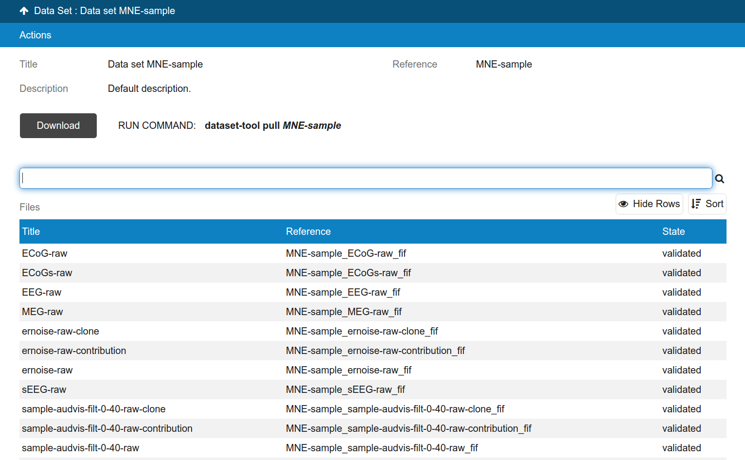This screenshot has width=745, height=460.
Task: Click the Data set MNE-sample title value
Action: pyautogui.click(x=155, y=64)
